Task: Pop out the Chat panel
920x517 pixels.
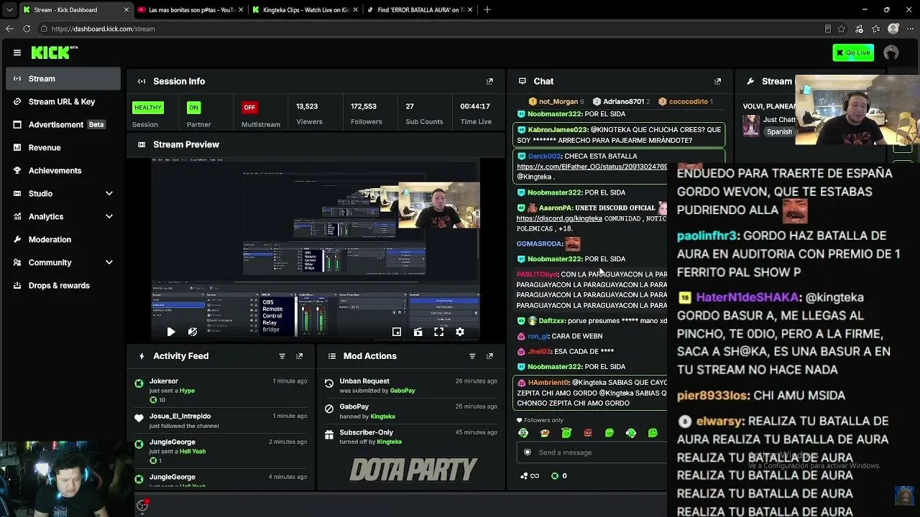Action: [717, 81]
